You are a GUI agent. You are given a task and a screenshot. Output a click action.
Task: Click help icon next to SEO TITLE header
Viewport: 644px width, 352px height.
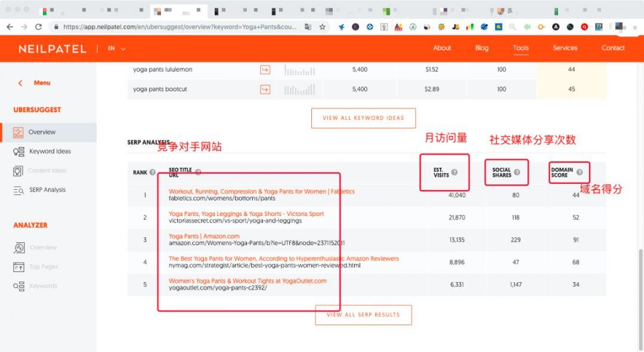pyautogui.click(x=198, y=172)
